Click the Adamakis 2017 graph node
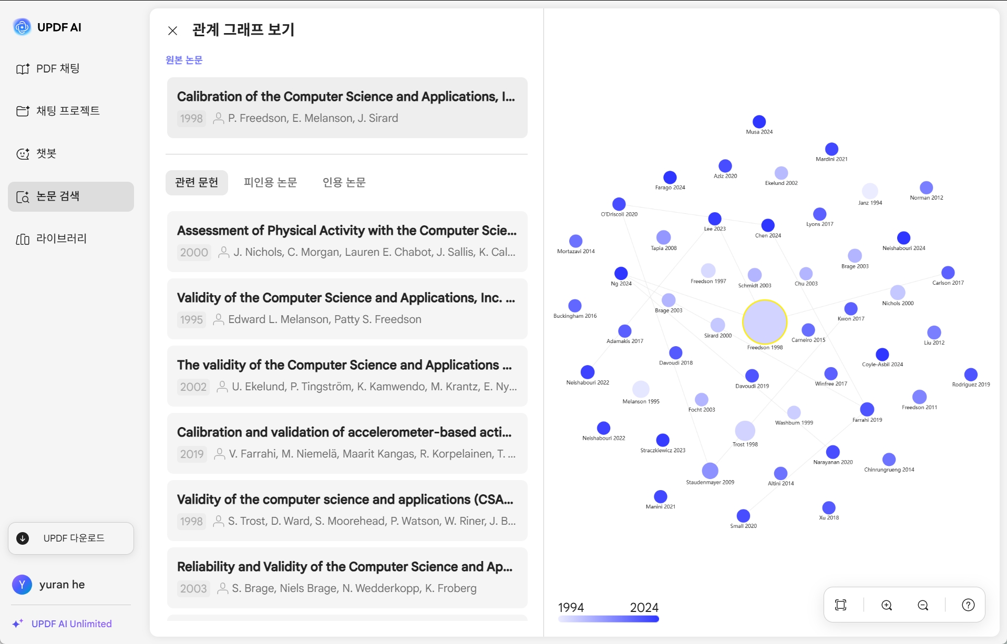Viewport: 1007px width, 644px height. (625, 331)
